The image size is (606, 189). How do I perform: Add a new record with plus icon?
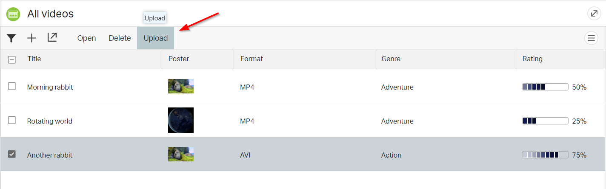pyautogui.click(x=32, y=38)
